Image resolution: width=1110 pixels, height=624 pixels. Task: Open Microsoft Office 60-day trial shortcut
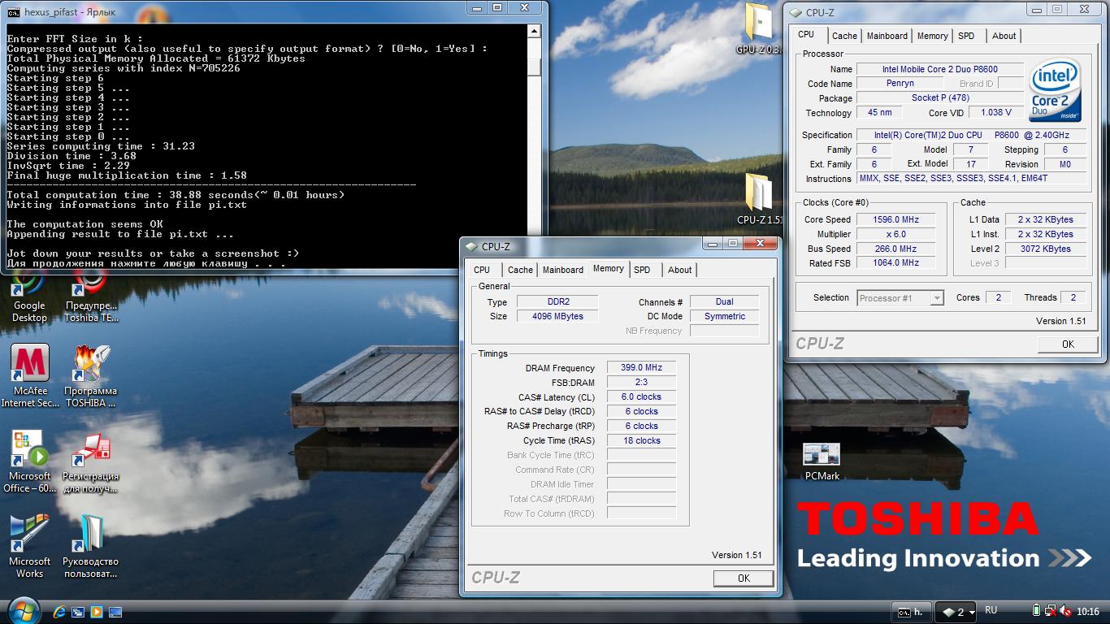pos(30,461)
